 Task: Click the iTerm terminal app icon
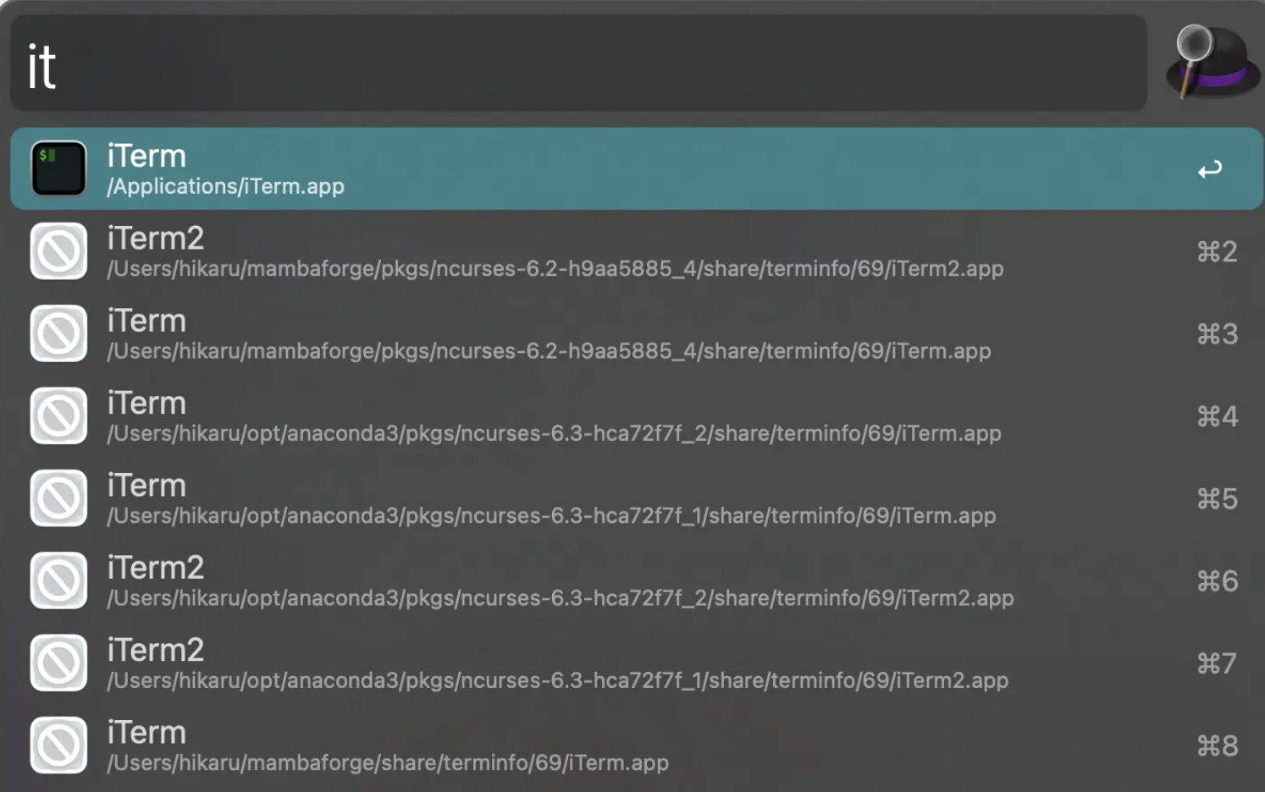[x=58, y=168]
